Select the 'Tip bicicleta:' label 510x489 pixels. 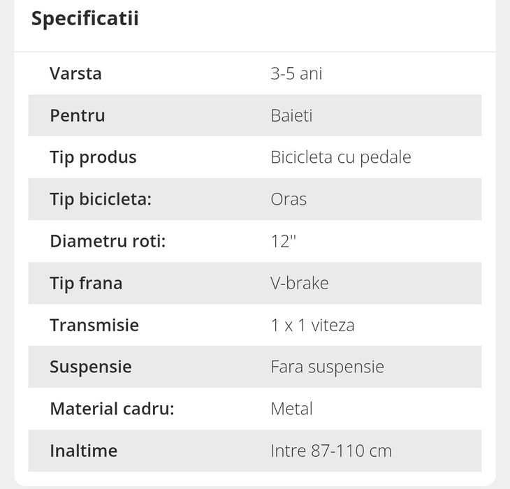(x=101, y=199)
